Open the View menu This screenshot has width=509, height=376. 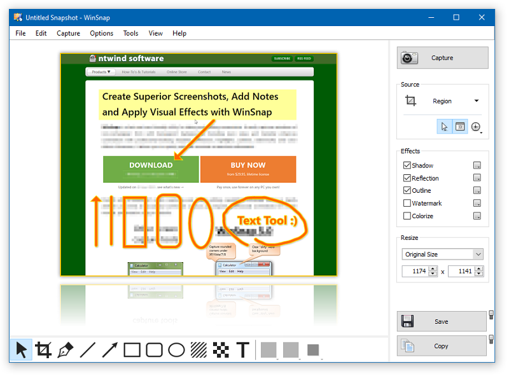(155, 33)
